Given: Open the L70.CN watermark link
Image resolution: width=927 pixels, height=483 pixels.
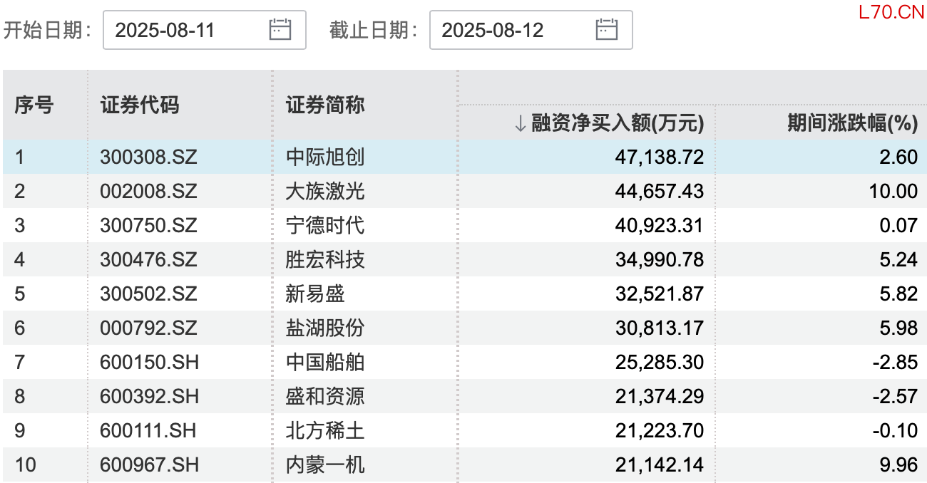Looking at the screenshot, I should click(x=891, y=12).
